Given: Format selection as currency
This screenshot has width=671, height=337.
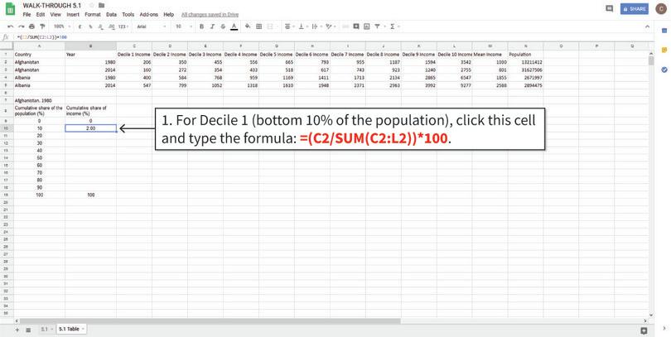Looking at the screenshot, I should pyautogui.click(x=80, y=26).
